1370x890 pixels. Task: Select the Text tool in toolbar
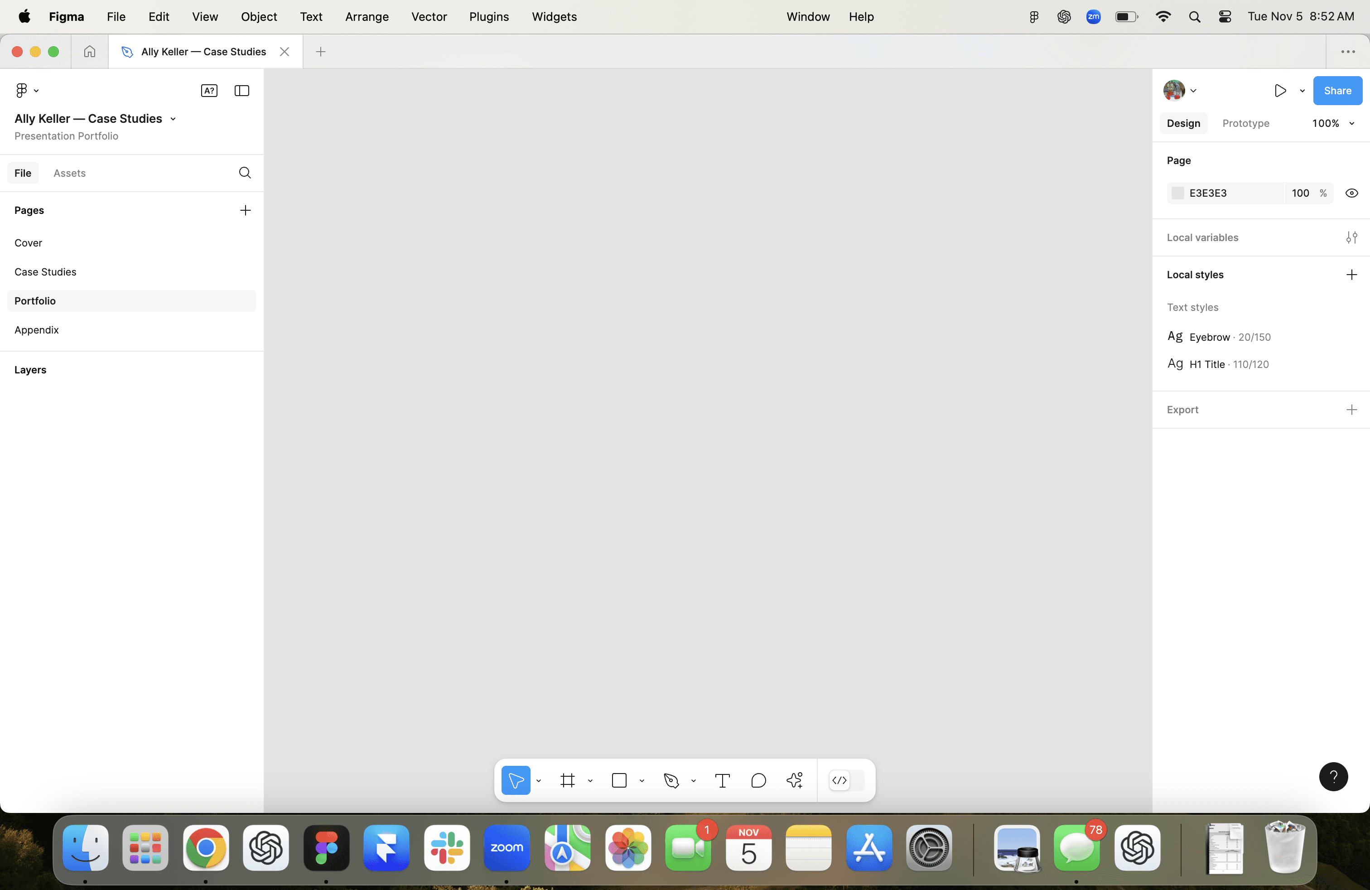click(x=723, y=780)
